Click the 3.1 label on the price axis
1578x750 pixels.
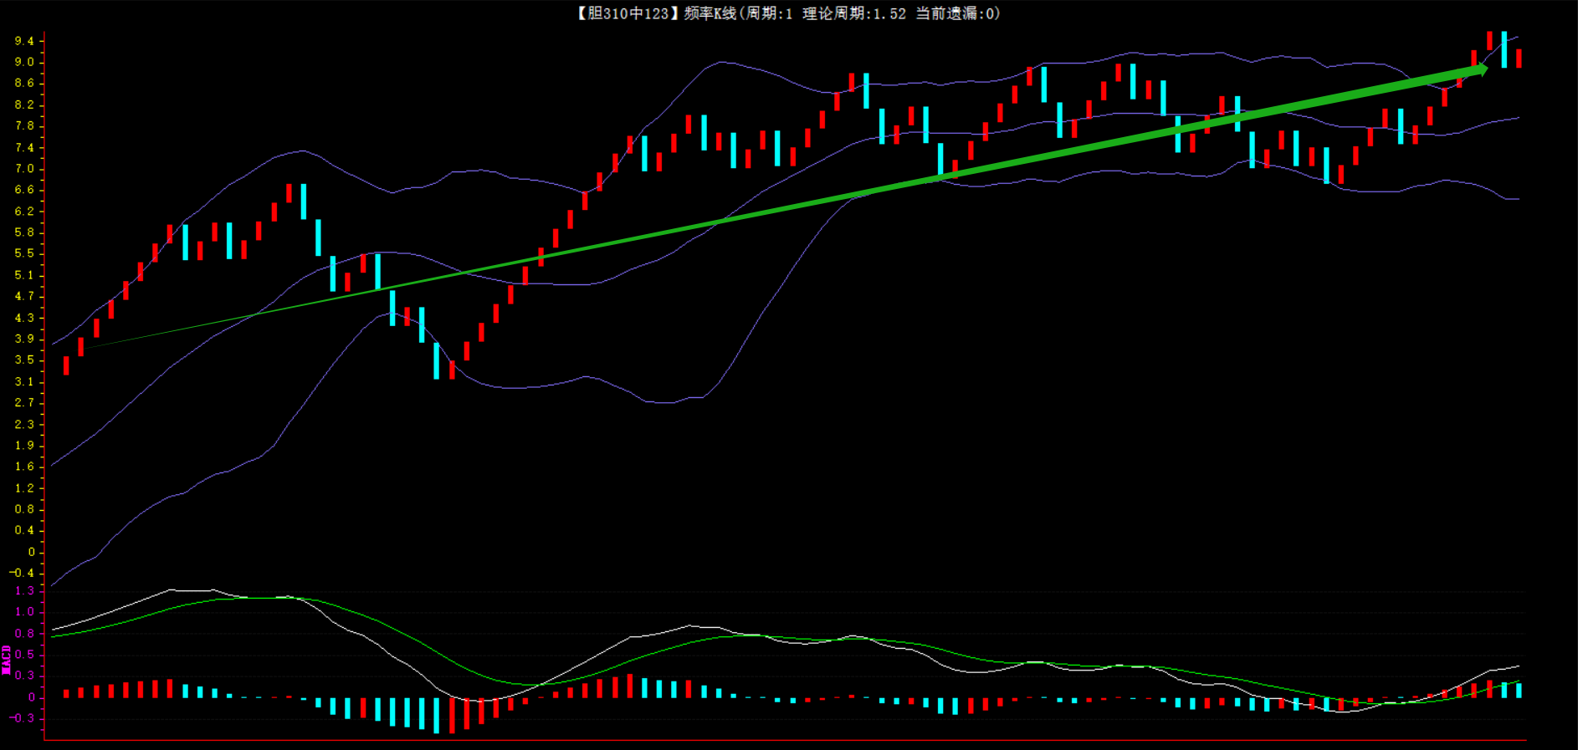click(x=24, y=381)
